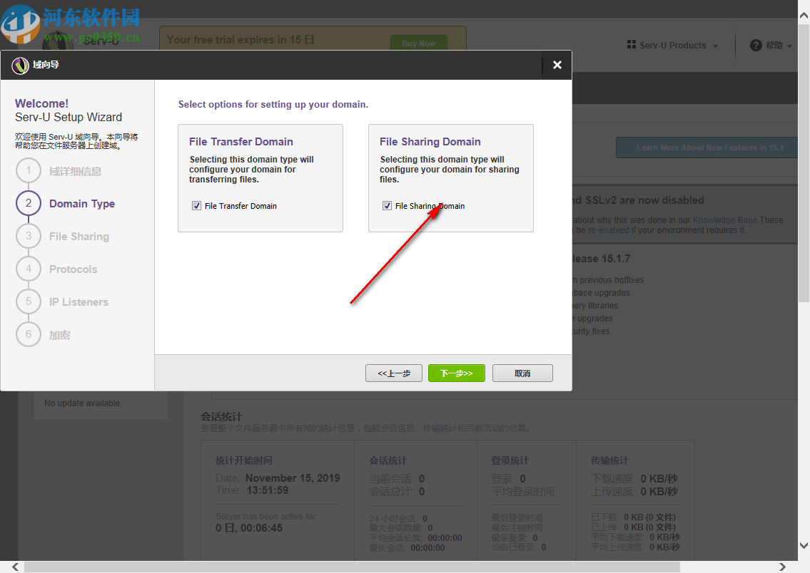Close the domain wizard dialog
Screen dimensions: 810x573
tap(557, 65)
